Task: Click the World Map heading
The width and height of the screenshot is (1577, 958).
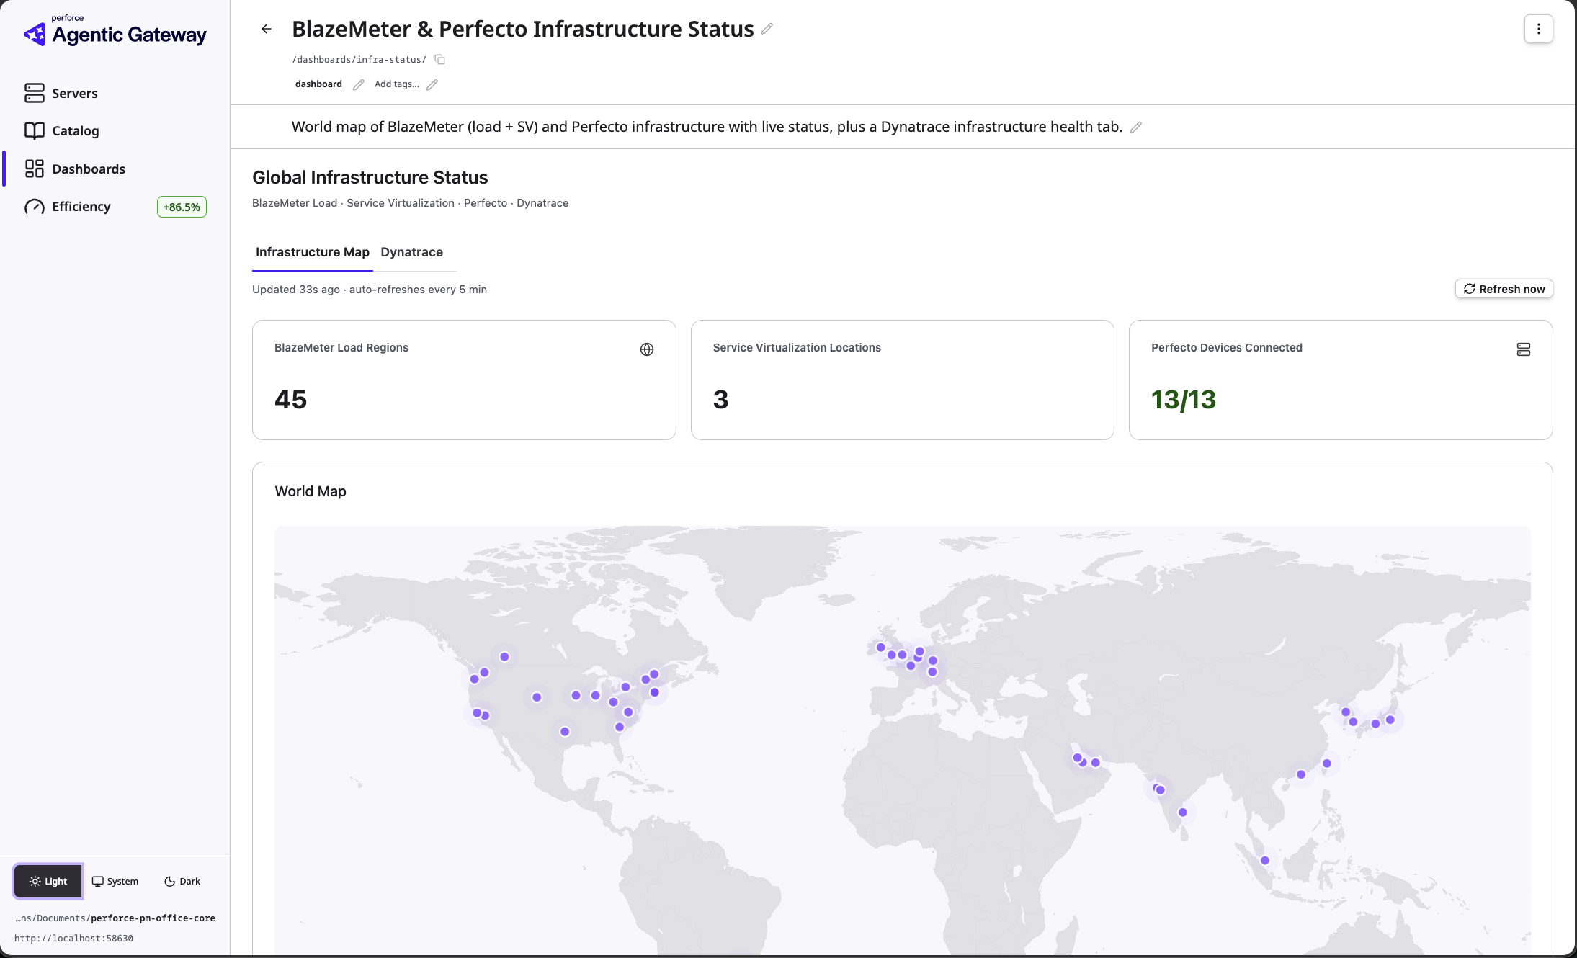Action: click(311, 491)
